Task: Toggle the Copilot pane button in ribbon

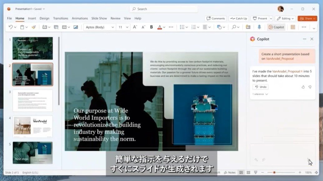Action: pyautogui.click(x=276, y=27)
